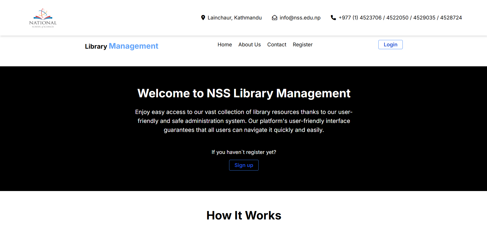
Task: Click the How It Works heading
Action: point(244,215)
